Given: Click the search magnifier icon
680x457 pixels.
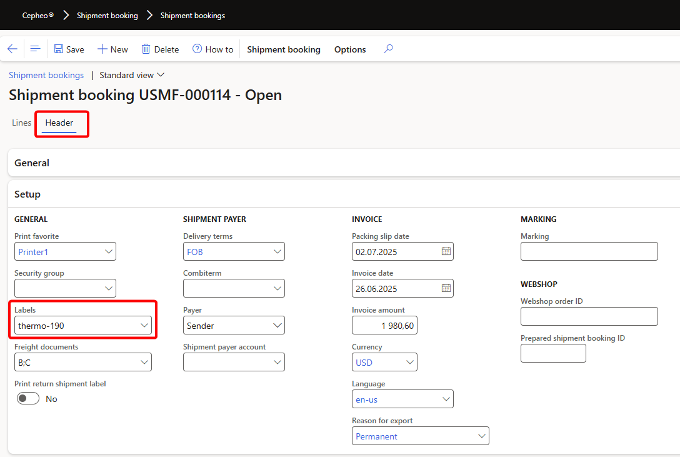Looking at the screenshot, I should pyautogui.click(x=388, y=49).
